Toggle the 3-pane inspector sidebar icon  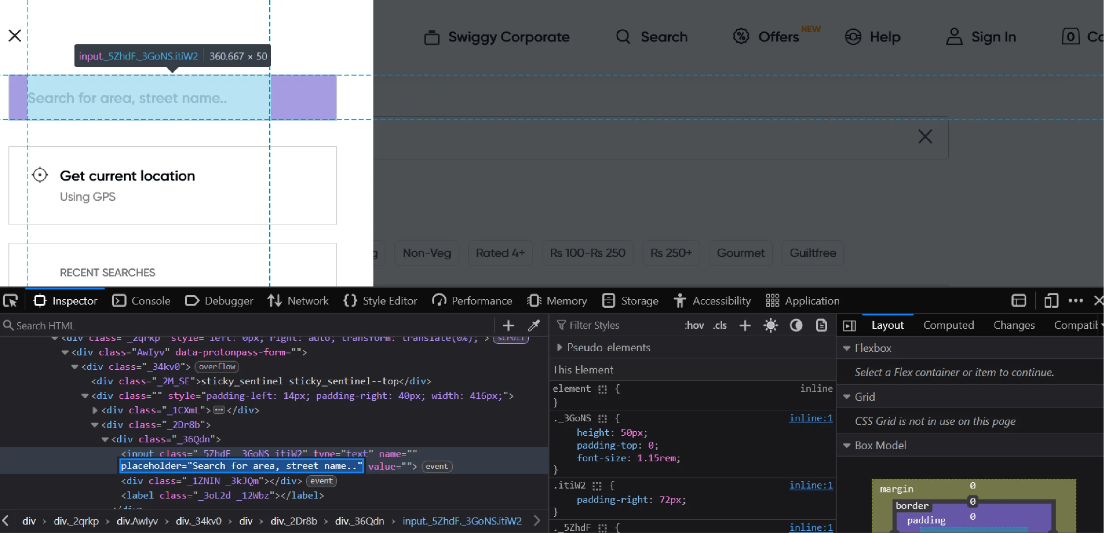pyautogui.click(x=850, y=325)
